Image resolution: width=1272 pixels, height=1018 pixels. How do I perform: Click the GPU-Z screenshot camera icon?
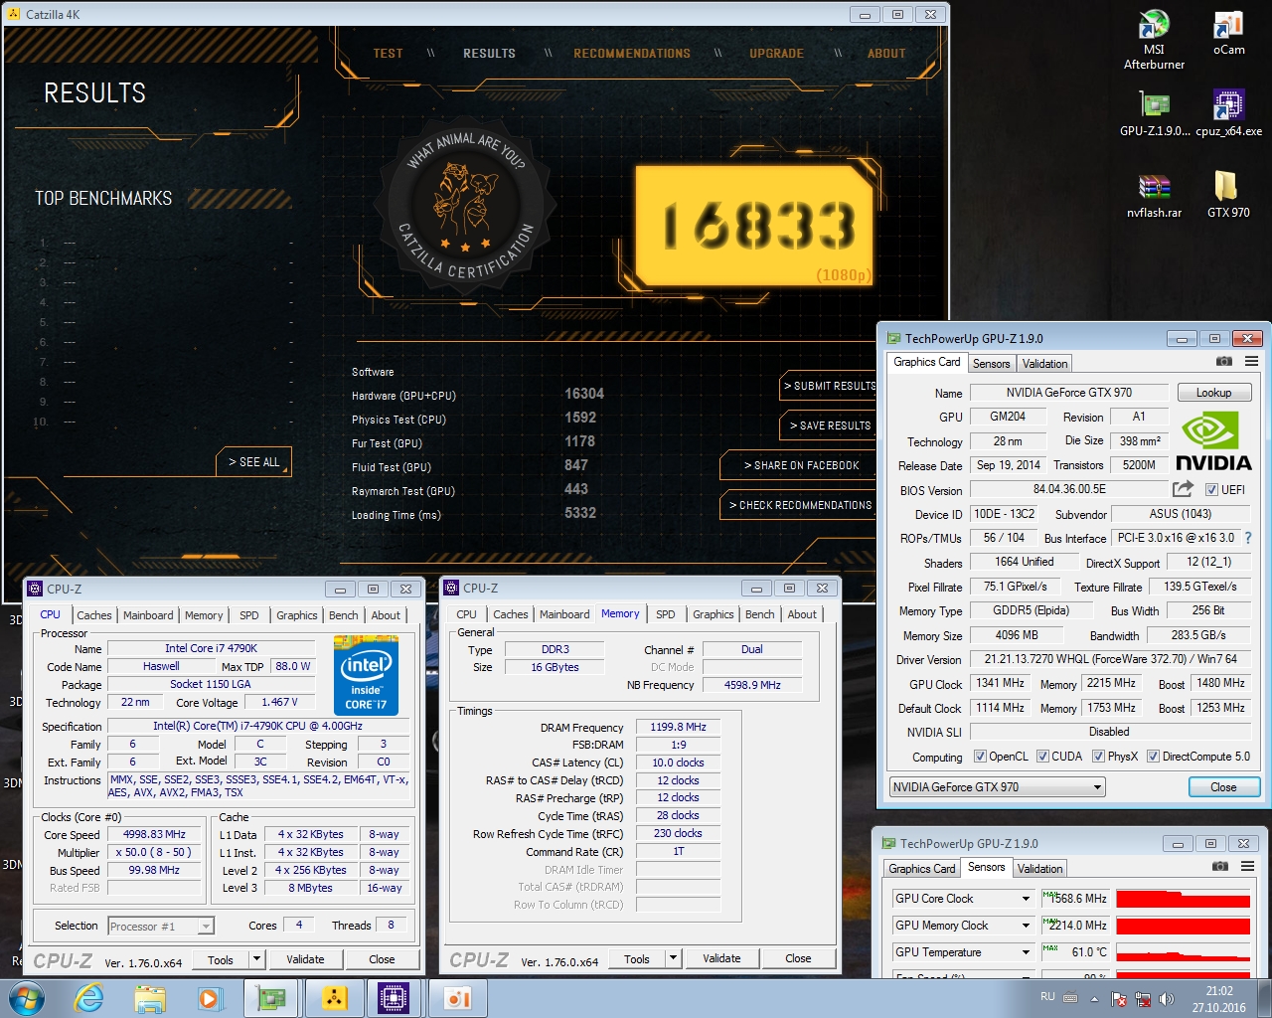tap(1224, 362)
